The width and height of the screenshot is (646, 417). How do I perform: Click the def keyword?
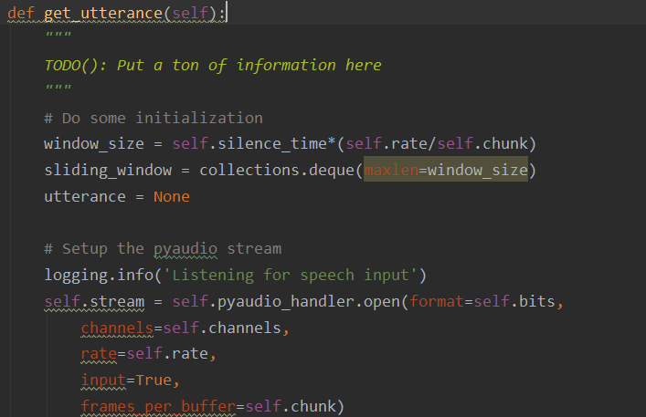point(20,13)
